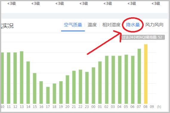Click the 04 hour axis label
This screenshot has height=113, width=170.
click(x=119, y=107)
